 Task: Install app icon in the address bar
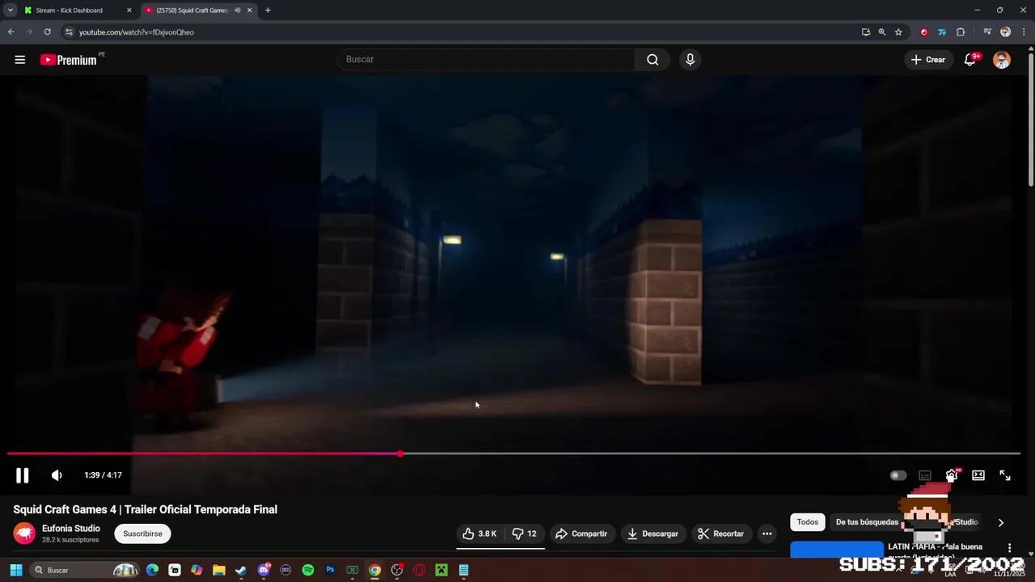866,32
